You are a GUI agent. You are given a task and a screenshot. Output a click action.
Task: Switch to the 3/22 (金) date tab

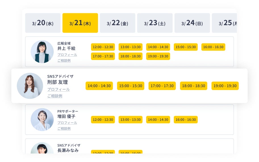click(x=117, y=23)
